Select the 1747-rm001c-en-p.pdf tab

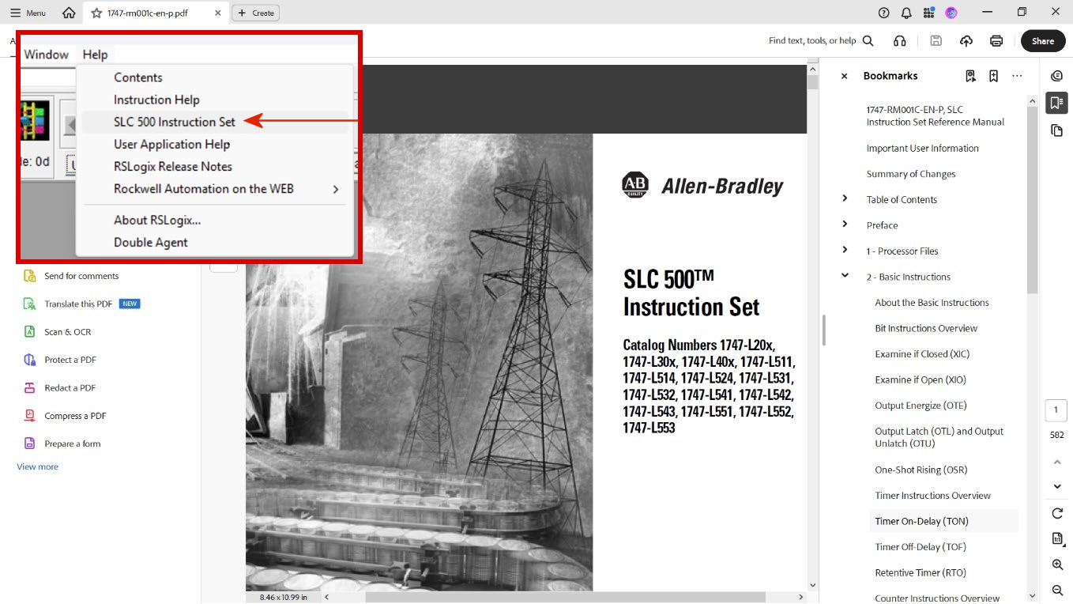click(x=156, y=13)
